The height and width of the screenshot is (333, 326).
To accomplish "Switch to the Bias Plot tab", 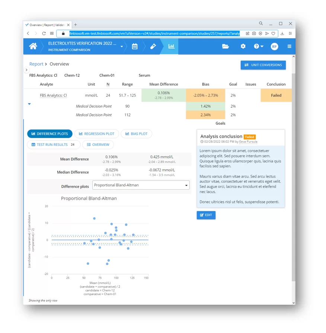I will point(137,134).
